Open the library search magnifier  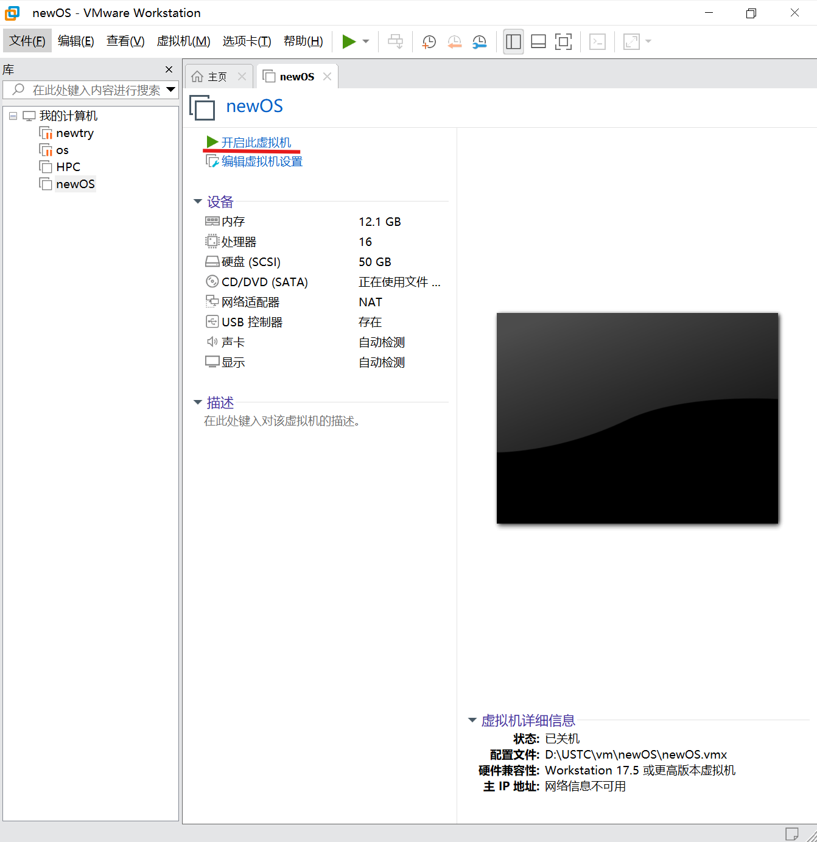tap(16, 89)
